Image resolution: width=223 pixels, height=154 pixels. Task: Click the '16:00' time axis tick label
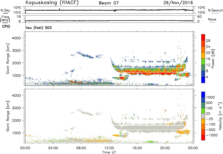[x=137, y=148]
